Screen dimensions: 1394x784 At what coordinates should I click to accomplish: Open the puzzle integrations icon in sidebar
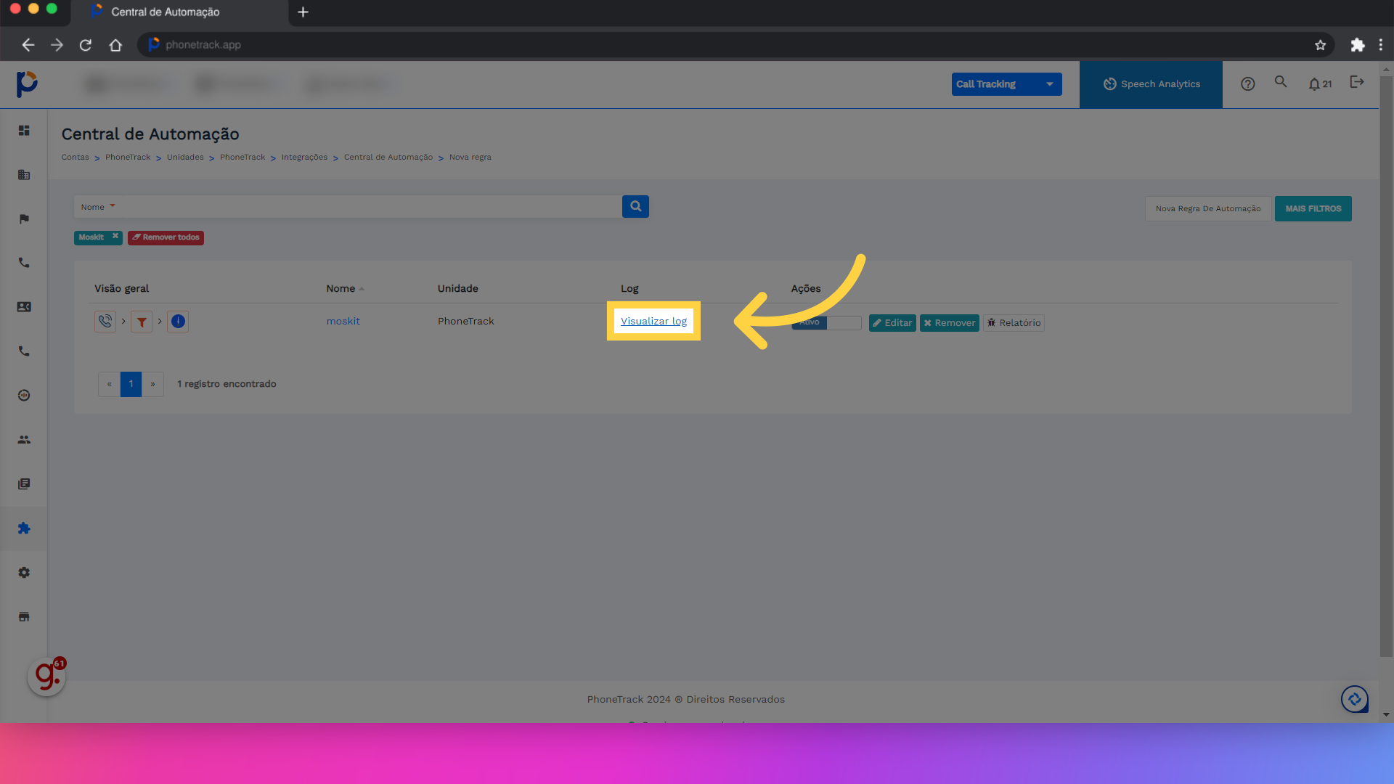pyautogui.click(x=24, y=528)
